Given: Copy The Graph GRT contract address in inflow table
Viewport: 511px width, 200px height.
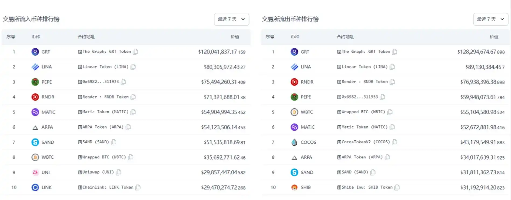Looking at the screenshot, I should coord(135,52).
